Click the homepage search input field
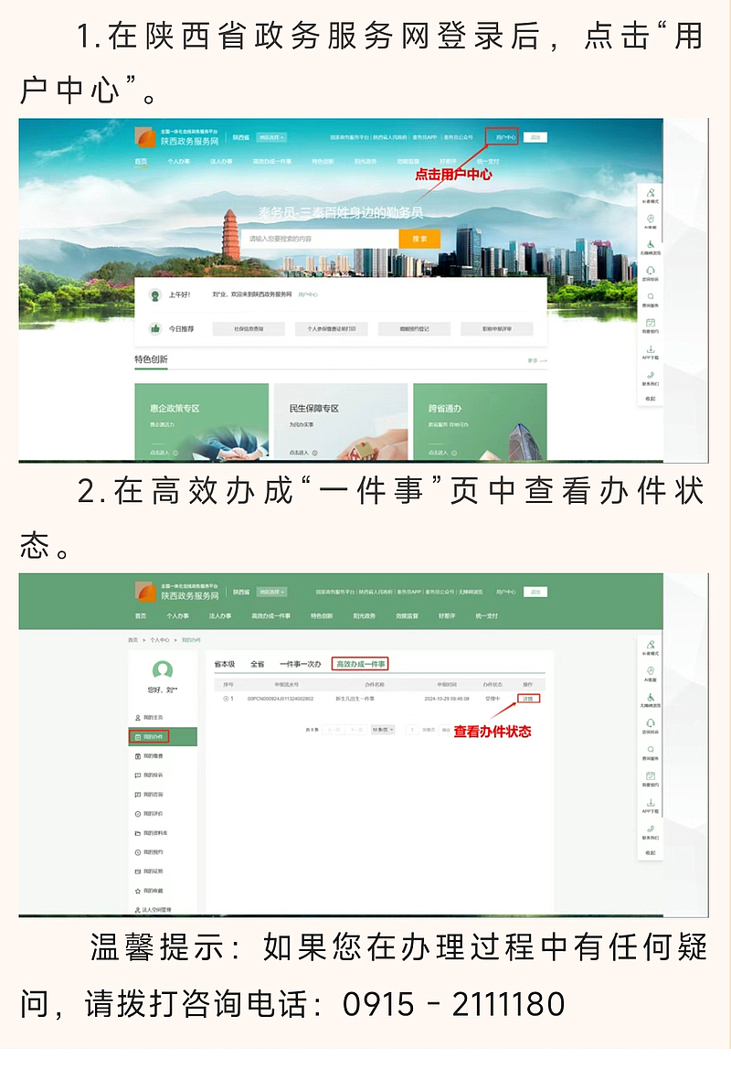Screen dimensions: 731x1069 click(x=320, y=239)
